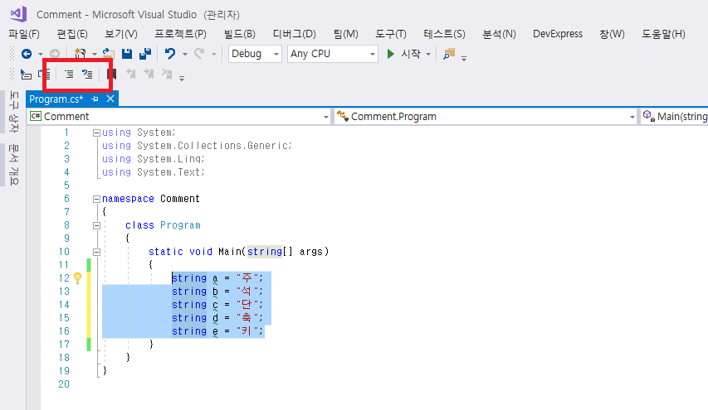Open the Navigate Backward history dropdown arrow

click(40, 55)
